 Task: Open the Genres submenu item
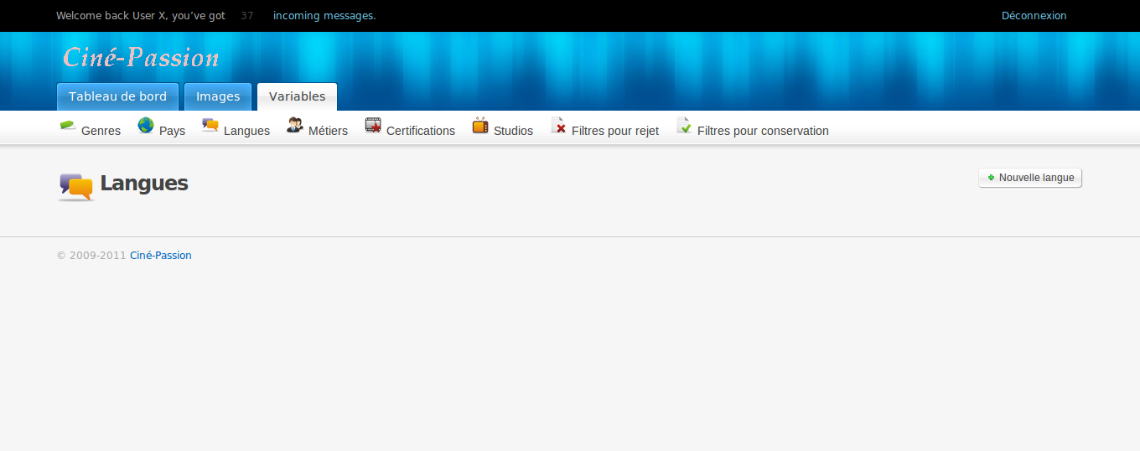[x=101, y=131]
